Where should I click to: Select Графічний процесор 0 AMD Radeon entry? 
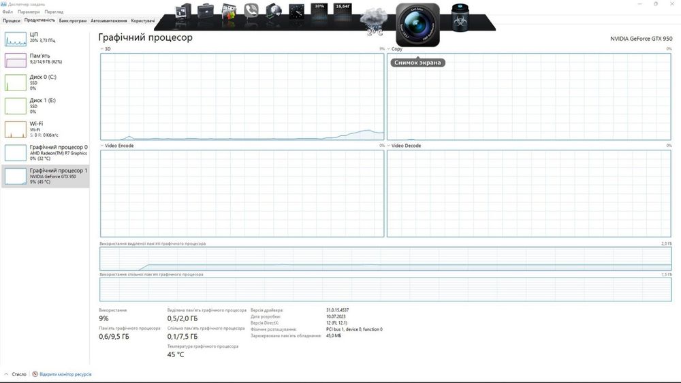[45, 152]
